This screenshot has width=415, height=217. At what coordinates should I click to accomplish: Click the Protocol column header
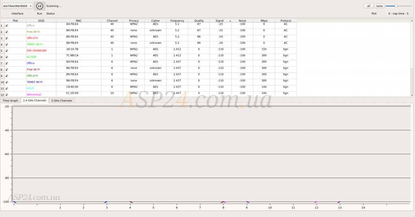coord(286,21)
